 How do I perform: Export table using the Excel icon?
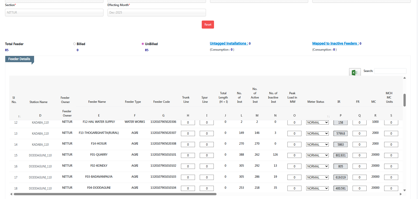click(x=355, y=72)
